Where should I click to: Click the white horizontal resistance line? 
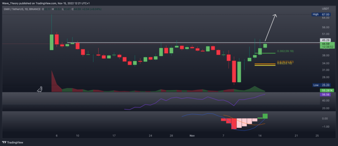pos(194,42)
